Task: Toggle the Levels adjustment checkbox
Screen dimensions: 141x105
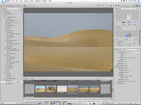Action: pos(117,27)
